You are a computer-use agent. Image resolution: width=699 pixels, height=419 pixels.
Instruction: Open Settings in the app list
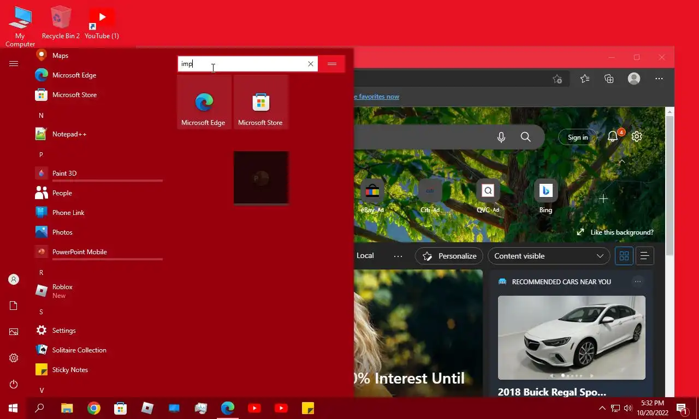98,331
